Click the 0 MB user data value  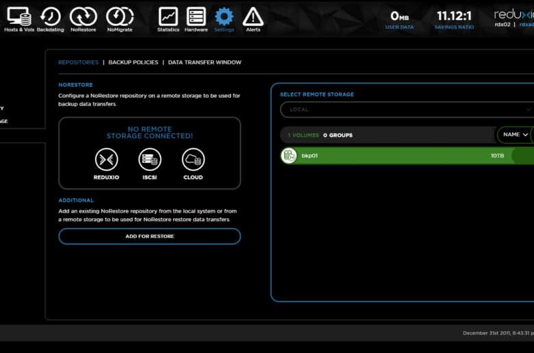click(x=400, y=16)
